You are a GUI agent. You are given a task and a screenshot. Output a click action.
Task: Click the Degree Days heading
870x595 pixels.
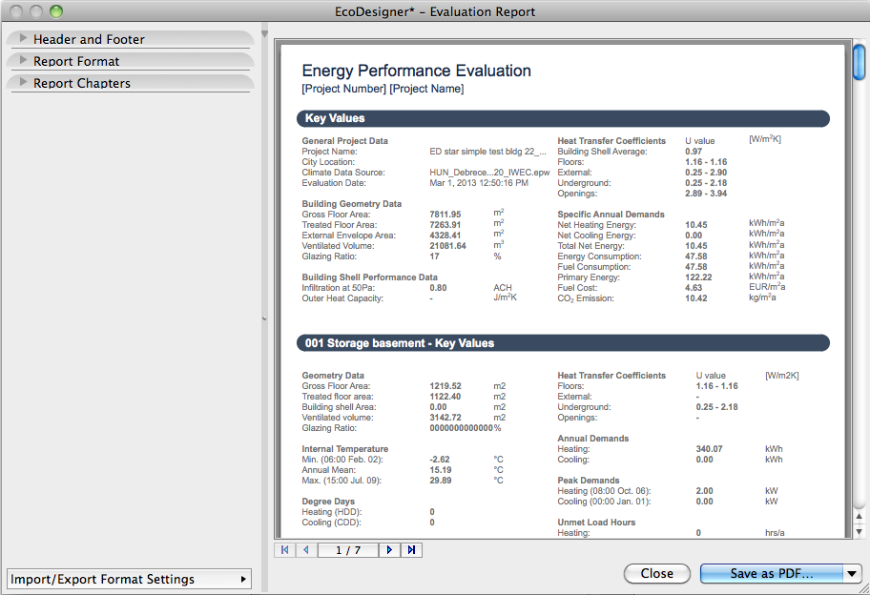point(328,502)
